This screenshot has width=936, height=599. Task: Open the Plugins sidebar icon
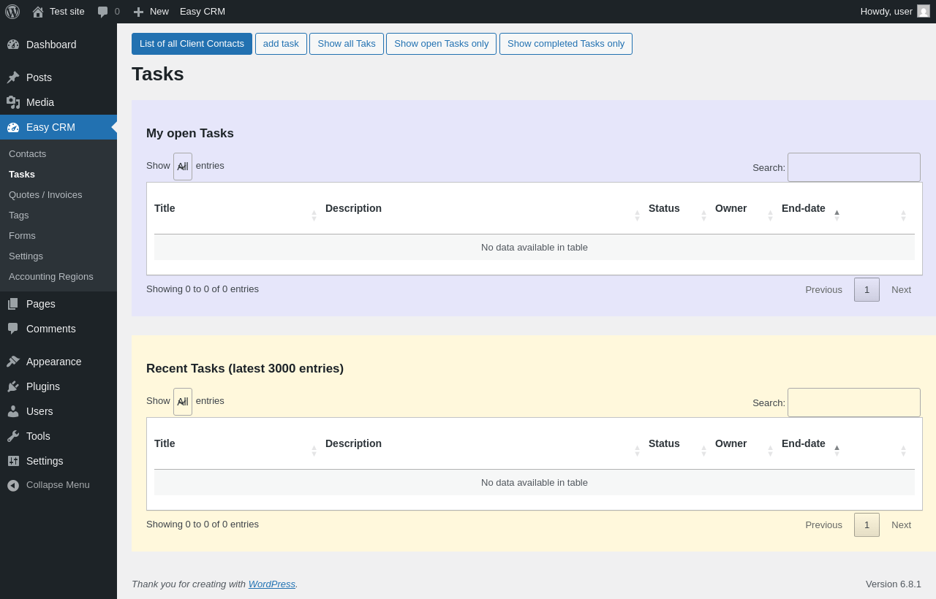point(13,386)
